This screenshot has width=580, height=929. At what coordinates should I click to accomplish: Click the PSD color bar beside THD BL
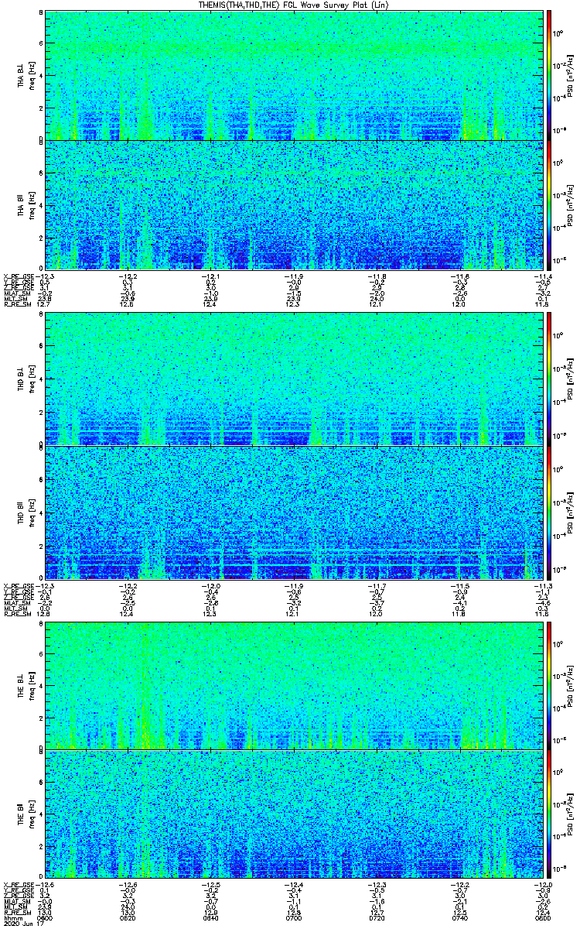click(550, 379)
